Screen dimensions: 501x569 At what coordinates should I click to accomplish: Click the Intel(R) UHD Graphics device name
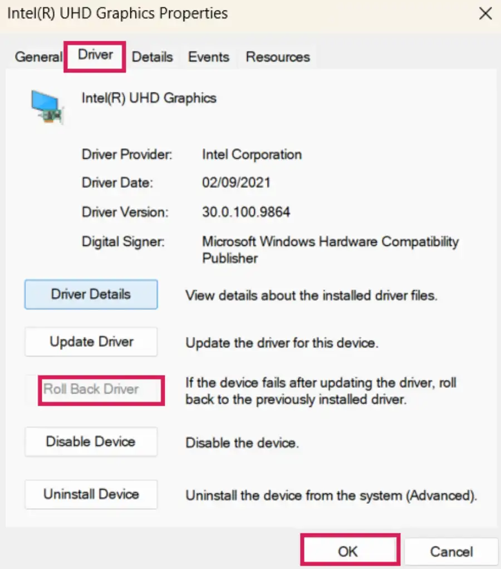[x=149, y=98]
